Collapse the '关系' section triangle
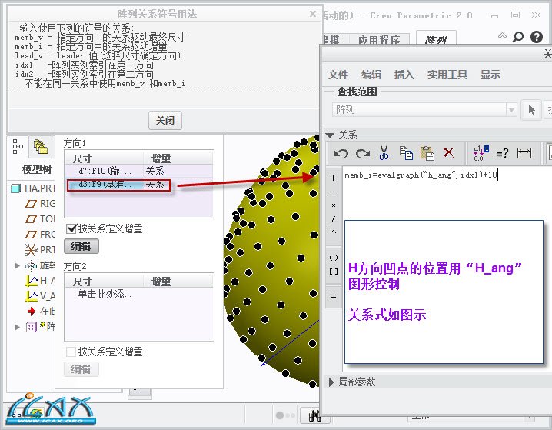 [330, 135]
